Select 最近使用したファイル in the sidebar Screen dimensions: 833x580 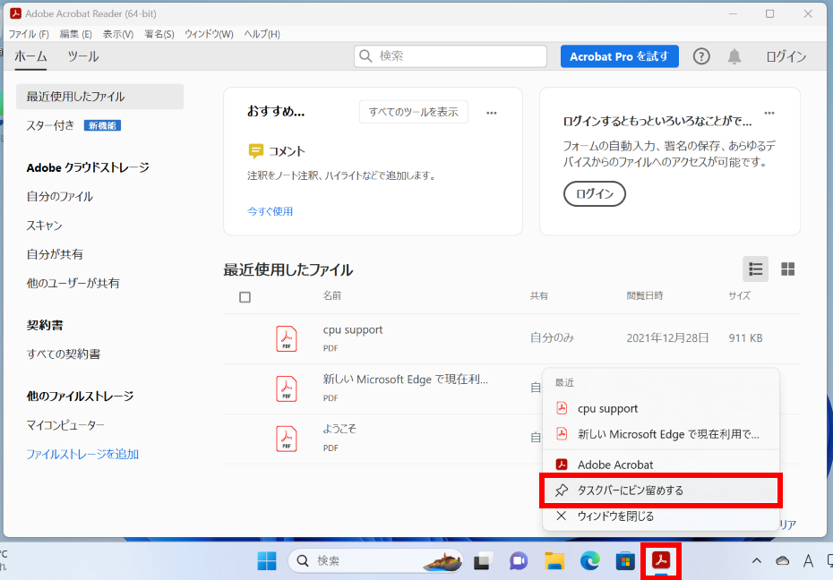point(100,97)
